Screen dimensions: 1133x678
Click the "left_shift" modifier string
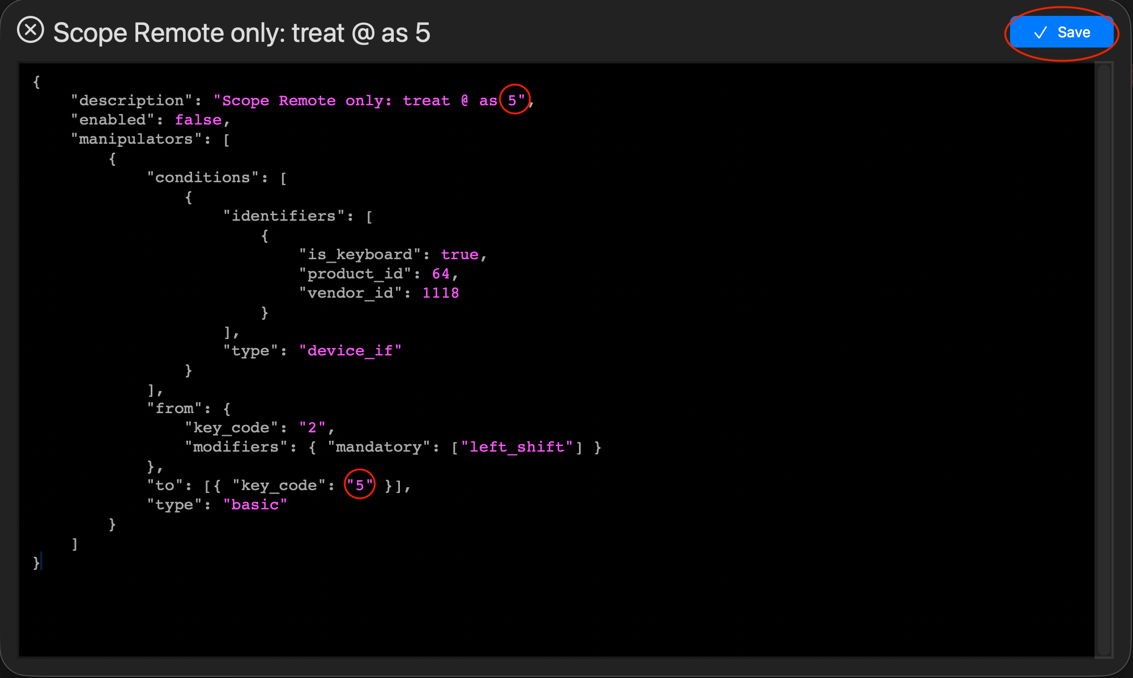coord(517,447)
